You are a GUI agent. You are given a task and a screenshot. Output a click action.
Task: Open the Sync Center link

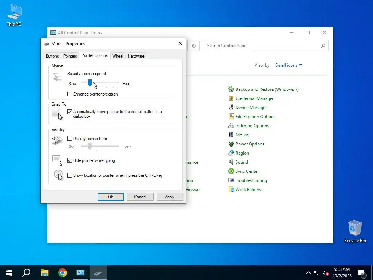[247, 171]
